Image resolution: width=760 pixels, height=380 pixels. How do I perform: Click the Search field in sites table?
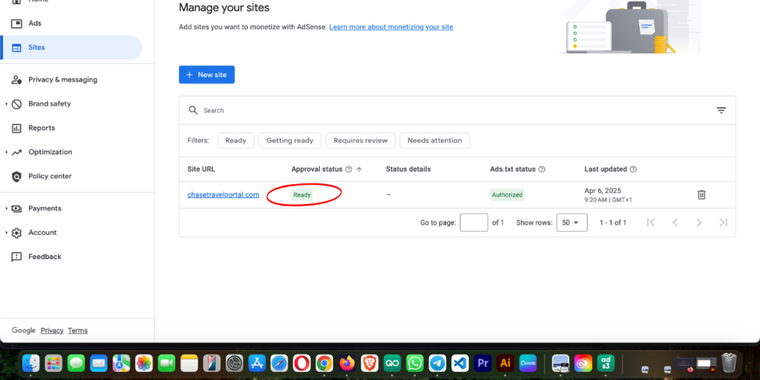[456, 110]
